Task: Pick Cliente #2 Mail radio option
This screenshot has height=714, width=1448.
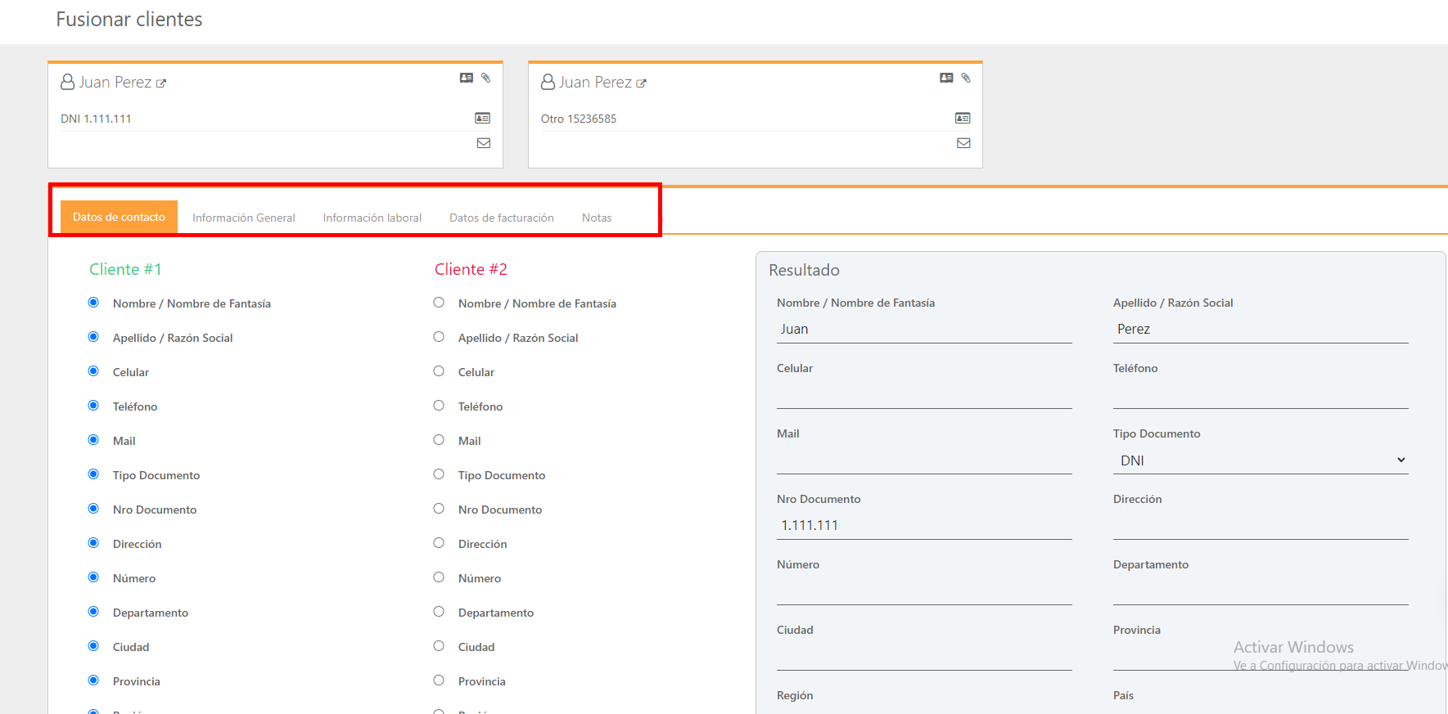Action: [x=439, y=440]
